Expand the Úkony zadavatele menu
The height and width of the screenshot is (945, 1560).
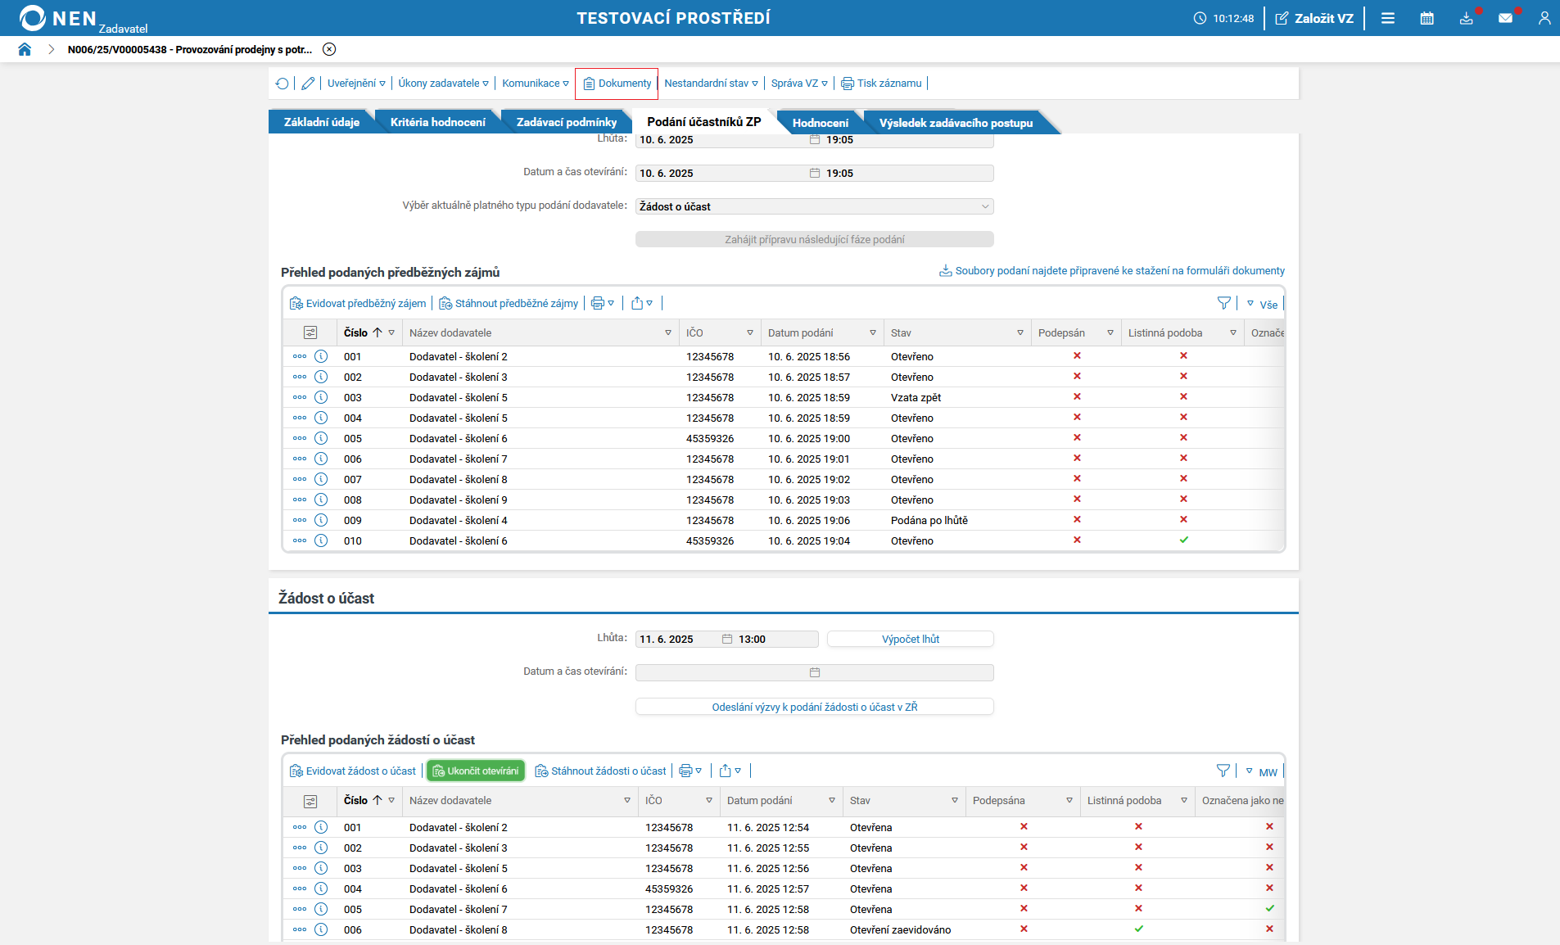tap(443, 84)
